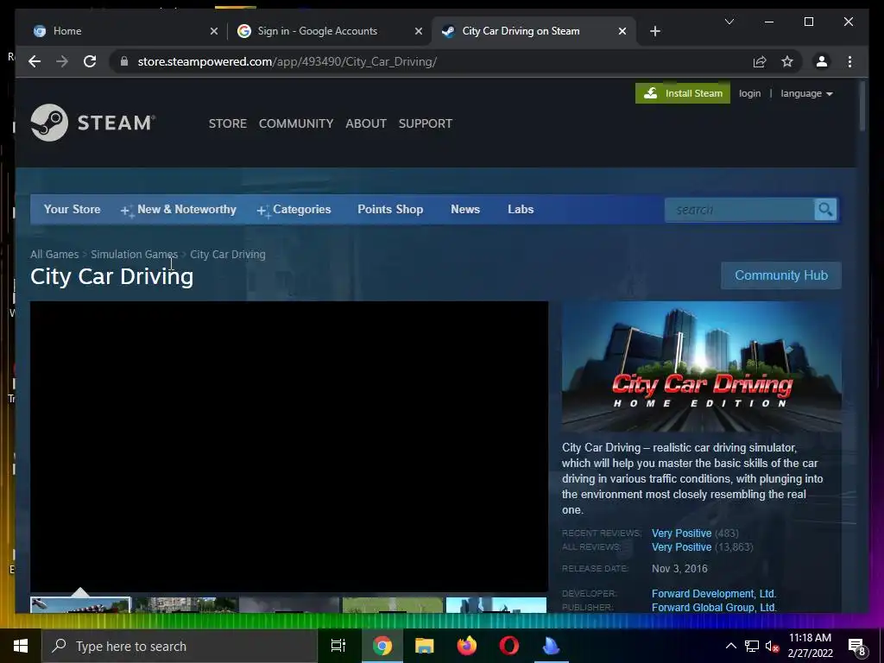The width and height of the screenshot is (884, 663).
Task: Show hidden system tray icons
Action: (x=730, y=646)
